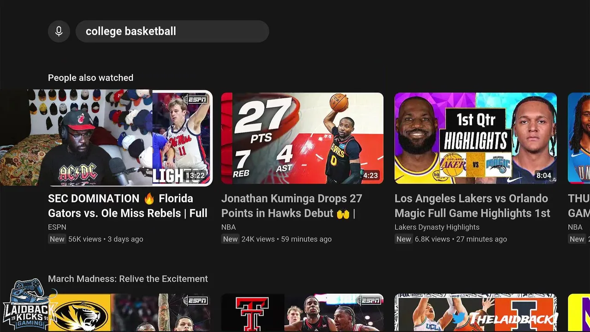590x332 pixels.
Task: Select the 'March Madness: Relive the Excitement' heading
Action: pyautogui.click(x=128, y=279)
